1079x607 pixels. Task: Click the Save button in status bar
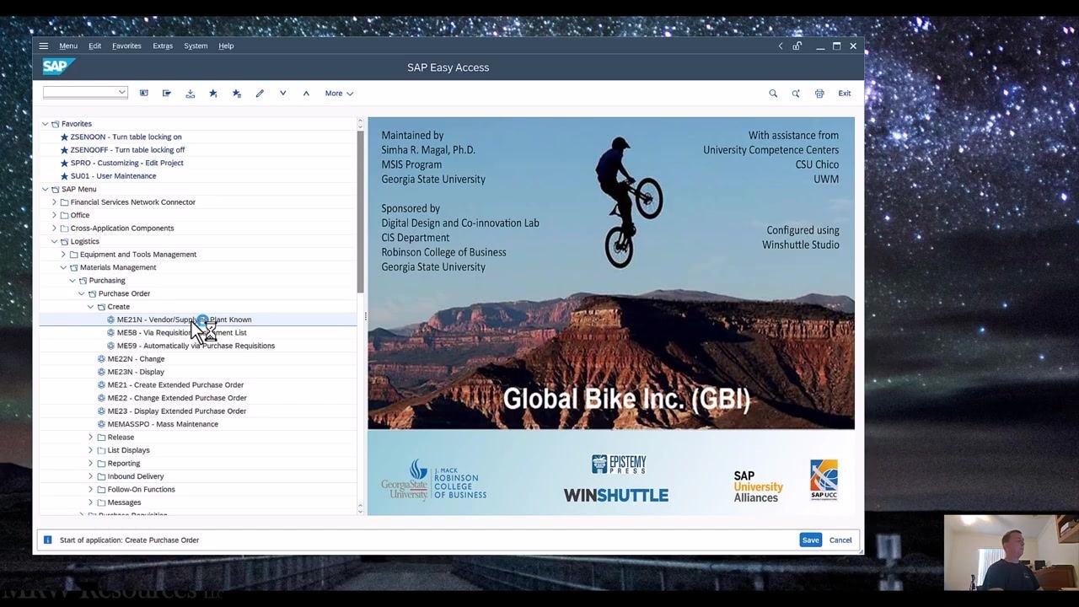pyautogui.click(x=811, y=540)
